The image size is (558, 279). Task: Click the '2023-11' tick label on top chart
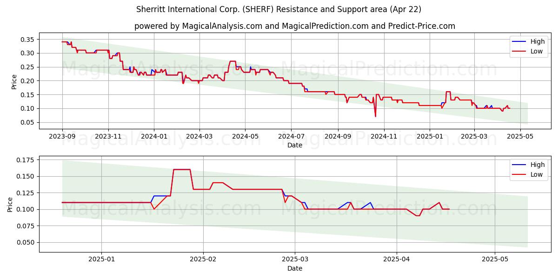point(108,136)
